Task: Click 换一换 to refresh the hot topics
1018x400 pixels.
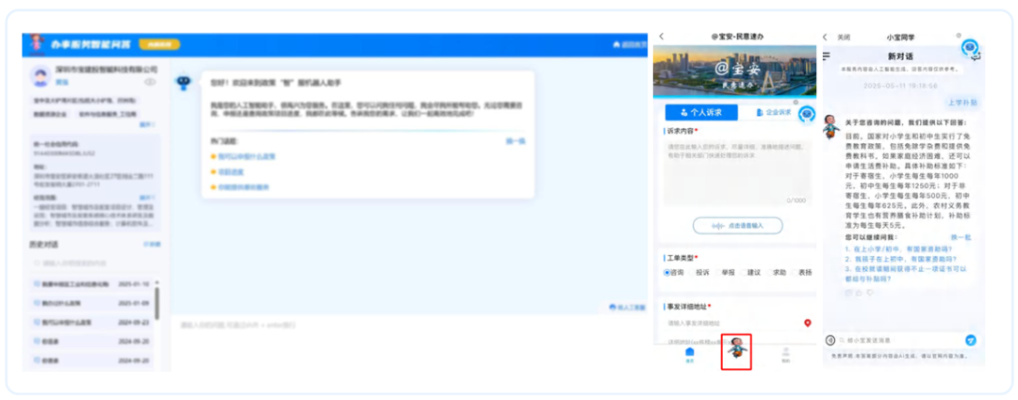Action: 516,141
